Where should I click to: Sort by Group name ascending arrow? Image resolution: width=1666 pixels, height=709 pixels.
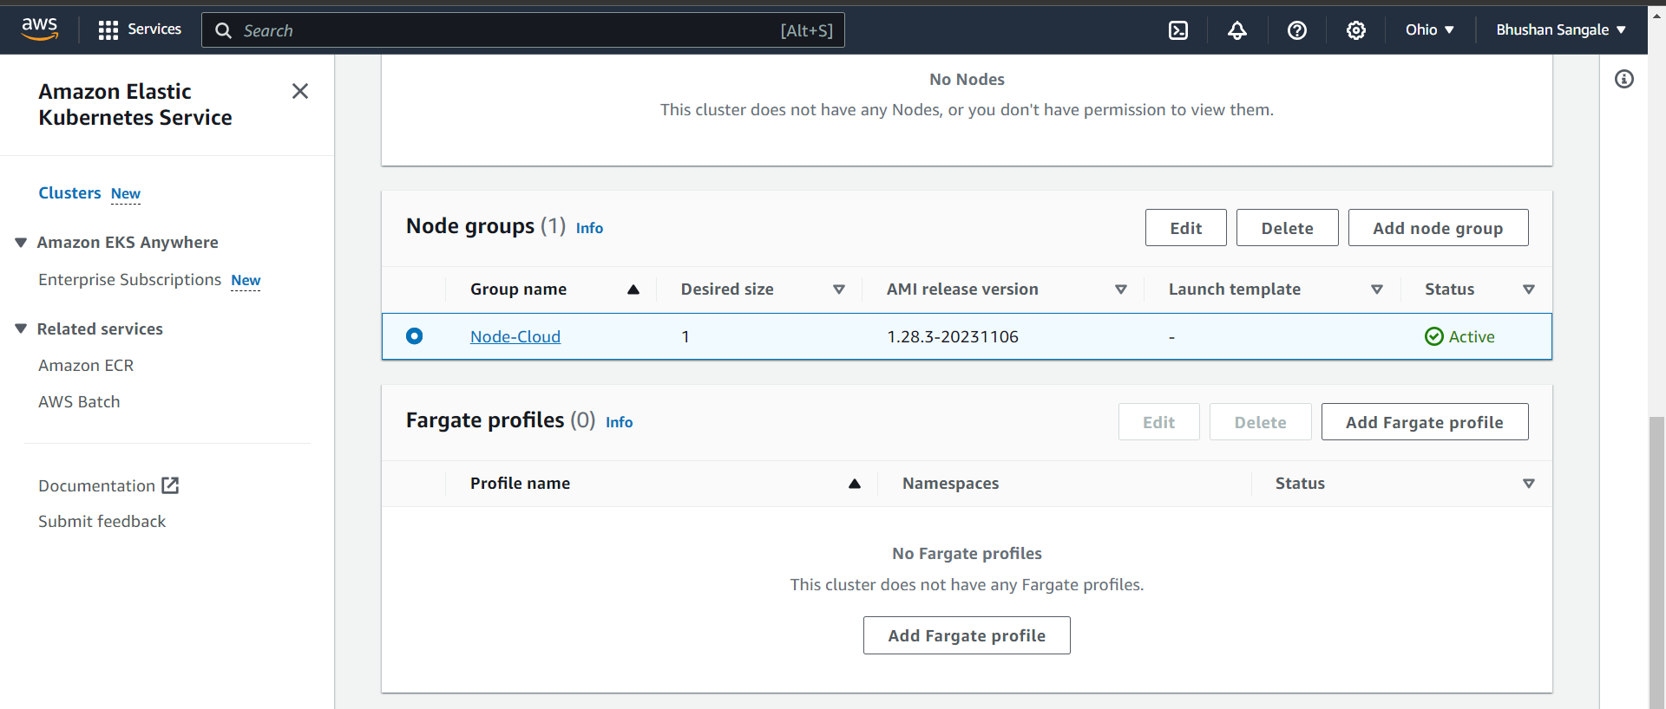[633, 289]
